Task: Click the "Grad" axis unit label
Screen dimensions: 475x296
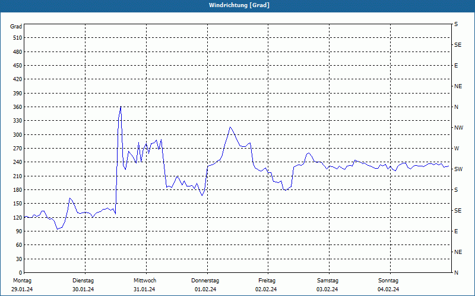Action: pos(16,27)
